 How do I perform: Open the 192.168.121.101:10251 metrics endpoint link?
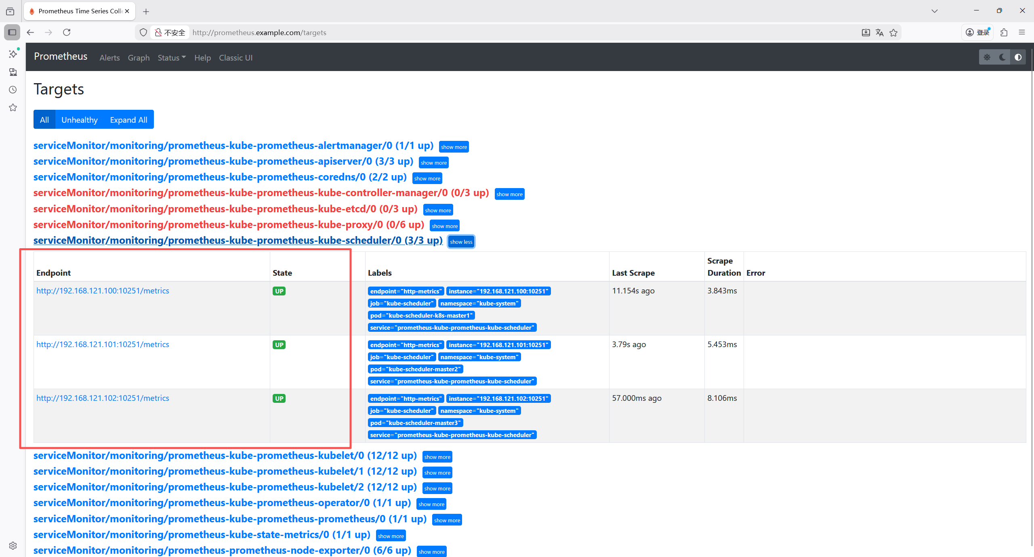pyautogui.click(x=103, y=344)
